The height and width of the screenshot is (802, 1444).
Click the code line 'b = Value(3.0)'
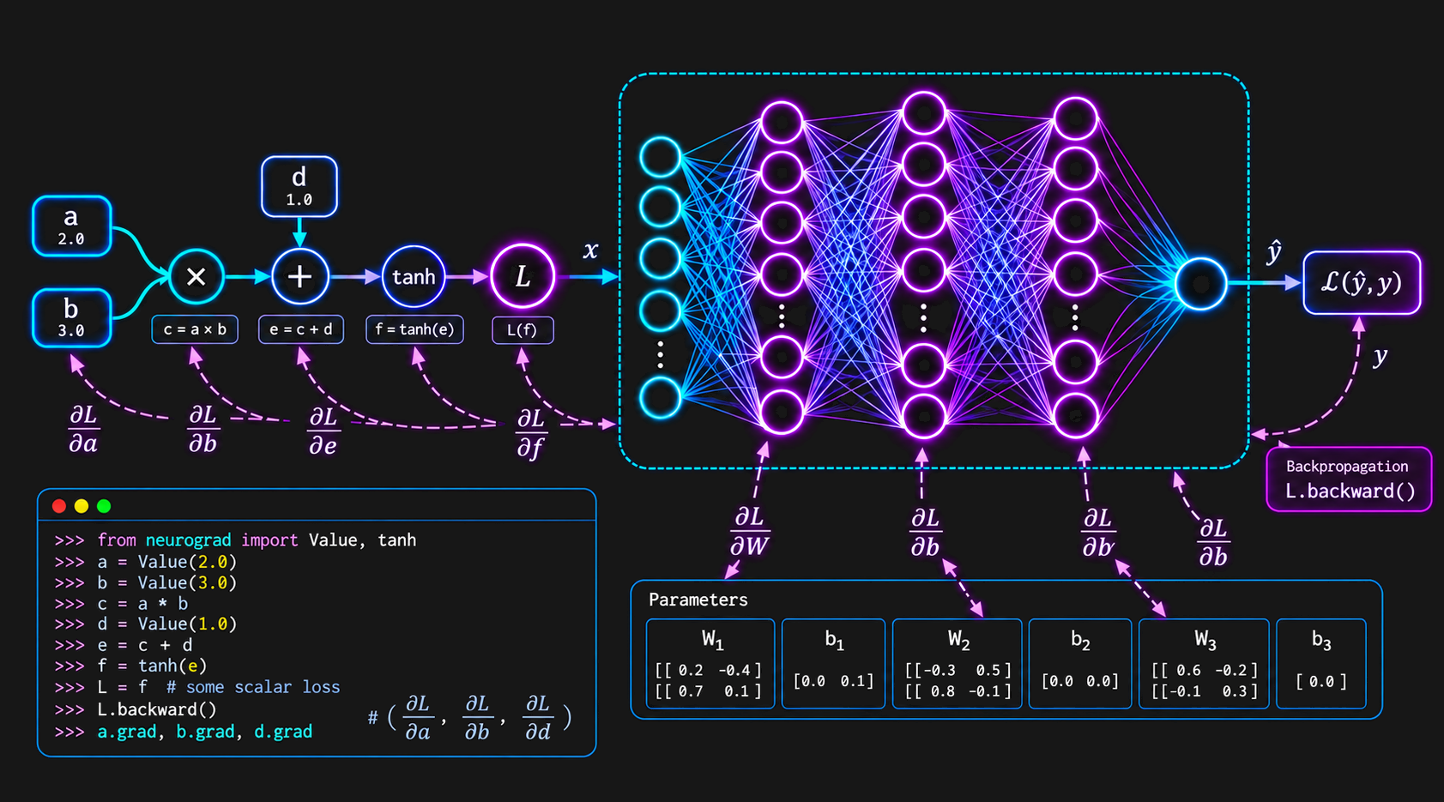[x=166, y=582]
